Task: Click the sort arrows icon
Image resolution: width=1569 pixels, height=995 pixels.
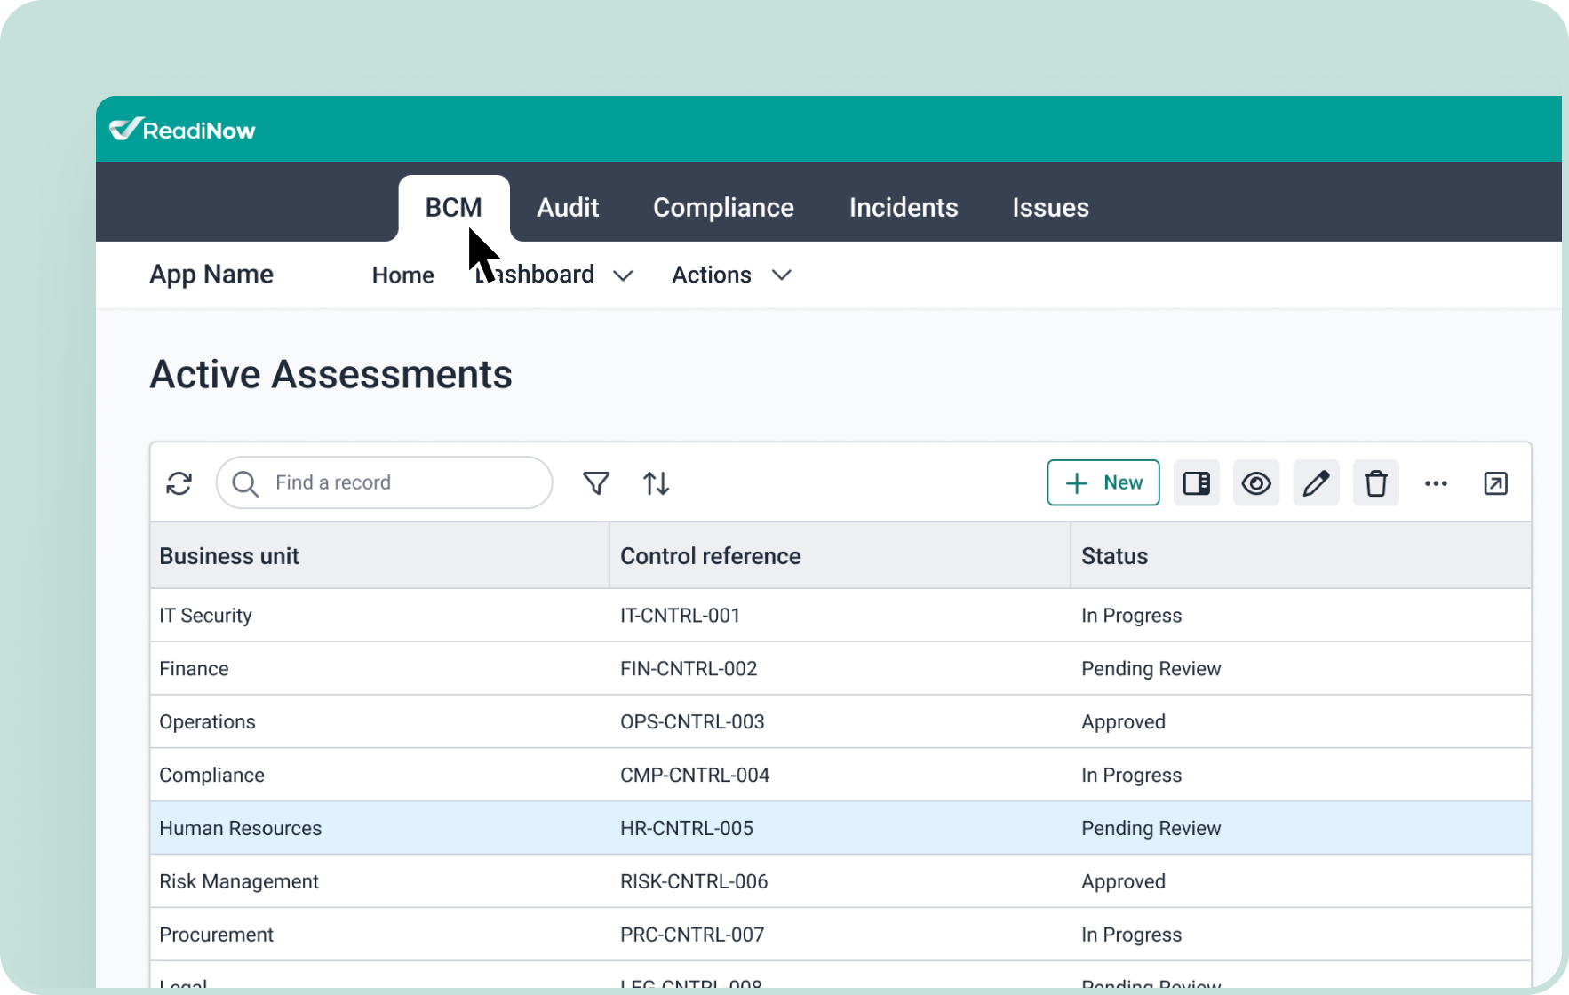Action: 656,483
